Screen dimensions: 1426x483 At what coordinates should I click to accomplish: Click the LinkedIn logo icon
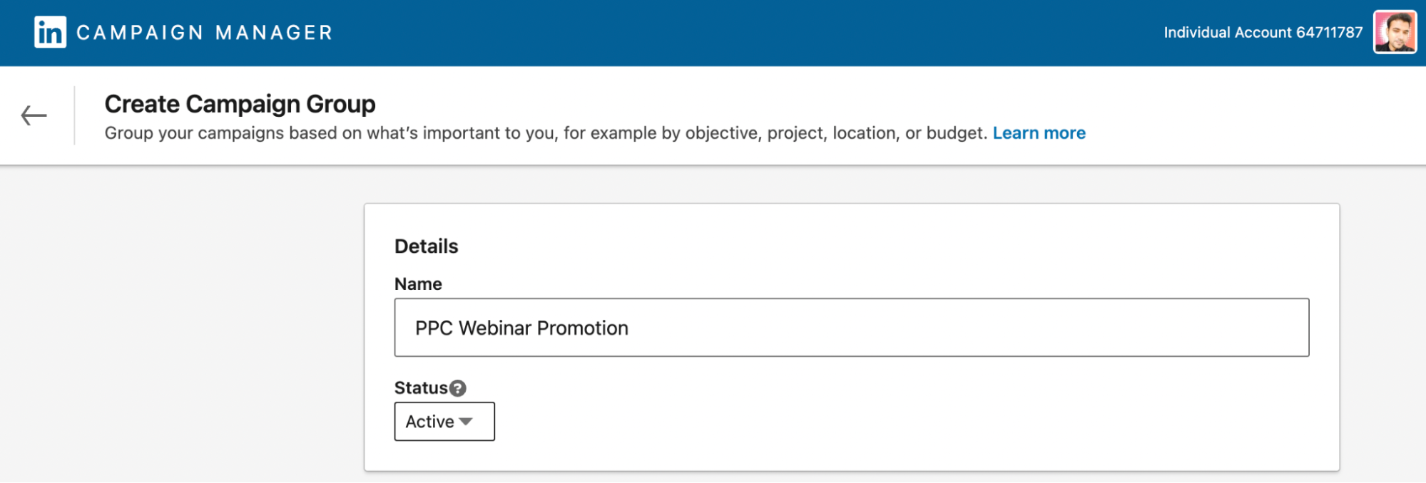pyautogui.click(x=50, y=32)
